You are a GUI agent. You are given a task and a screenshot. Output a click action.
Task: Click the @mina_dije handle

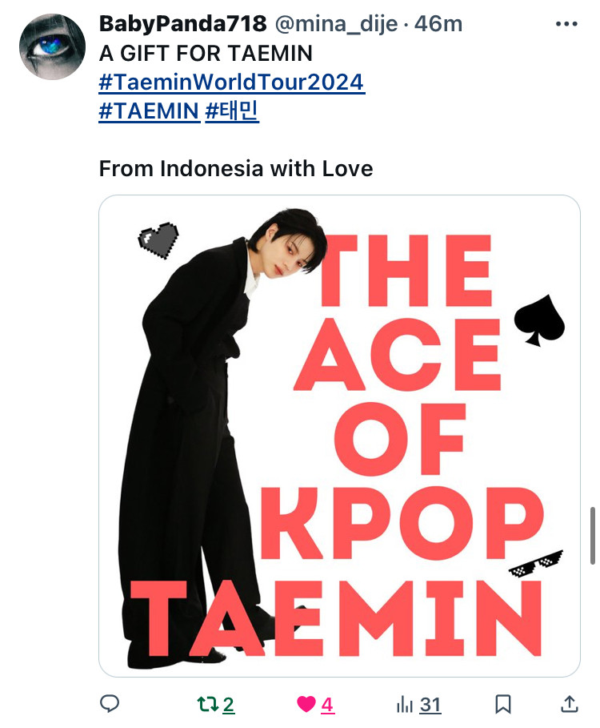point(337,24)
